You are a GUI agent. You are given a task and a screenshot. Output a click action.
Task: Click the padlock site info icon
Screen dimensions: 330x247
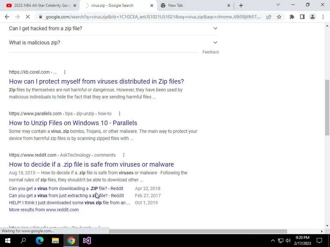41,17
